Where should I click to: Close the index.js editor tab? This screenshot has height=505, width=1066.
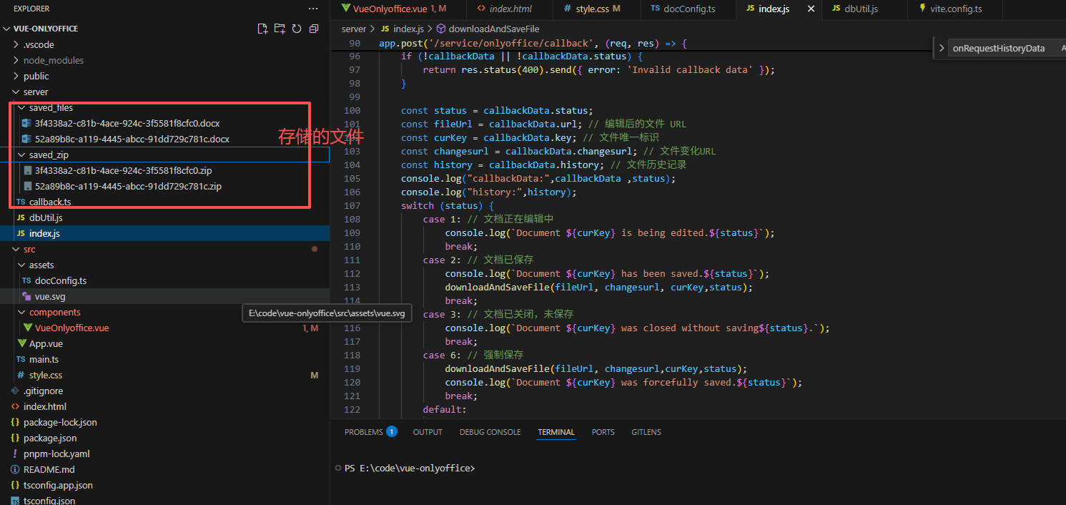point(811,9)
